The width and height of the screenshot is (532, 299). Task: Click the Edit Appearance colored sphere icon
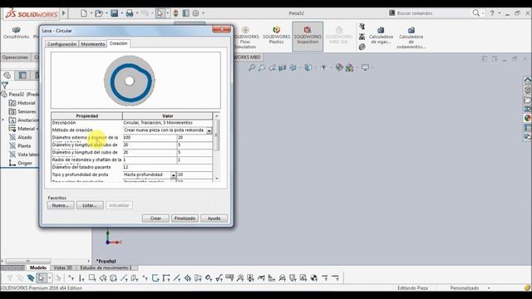click(x=339, y=67)
